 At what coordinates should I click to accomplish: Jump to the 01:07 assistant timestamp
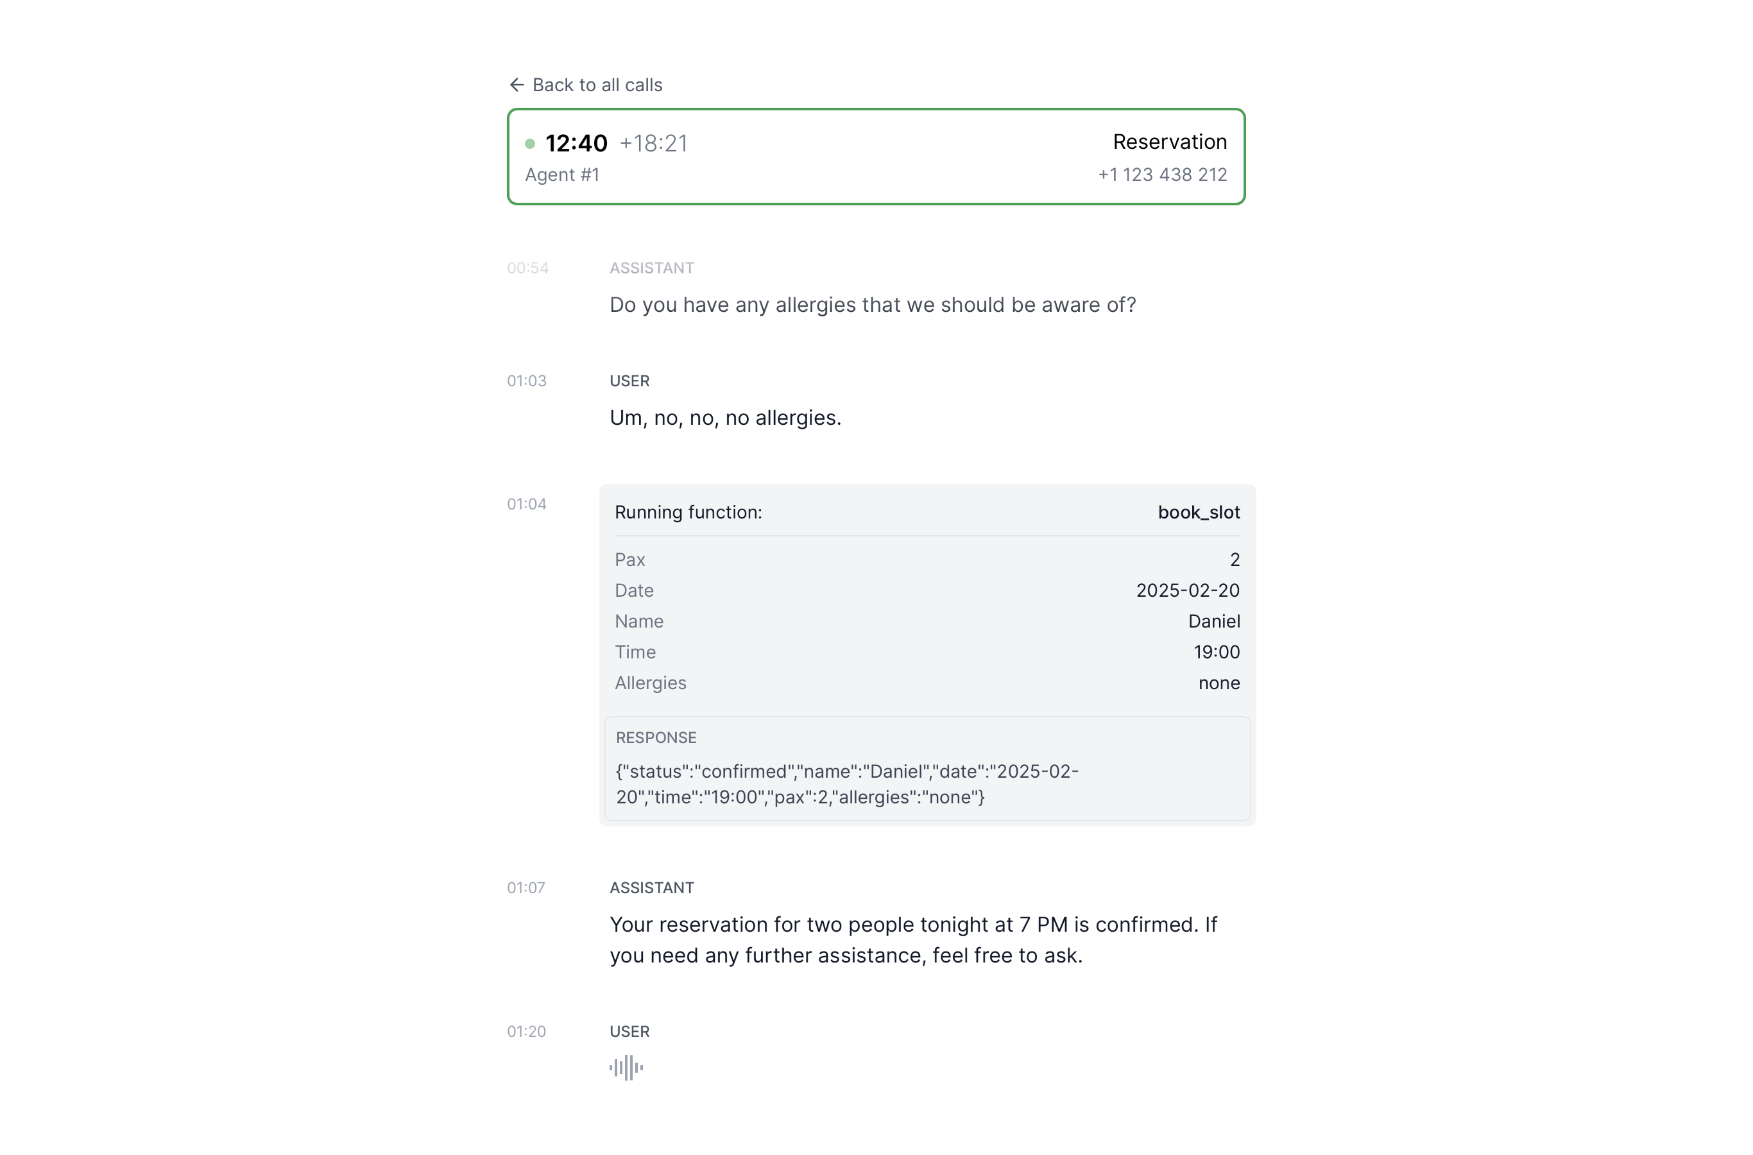526,887
